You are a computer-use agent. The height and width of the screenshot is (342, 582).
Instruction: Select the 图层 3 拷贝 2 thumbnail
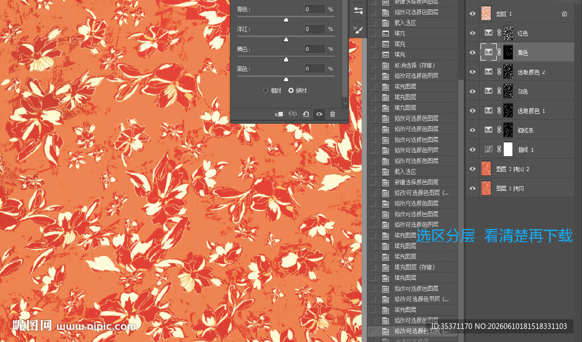point(486,169)
